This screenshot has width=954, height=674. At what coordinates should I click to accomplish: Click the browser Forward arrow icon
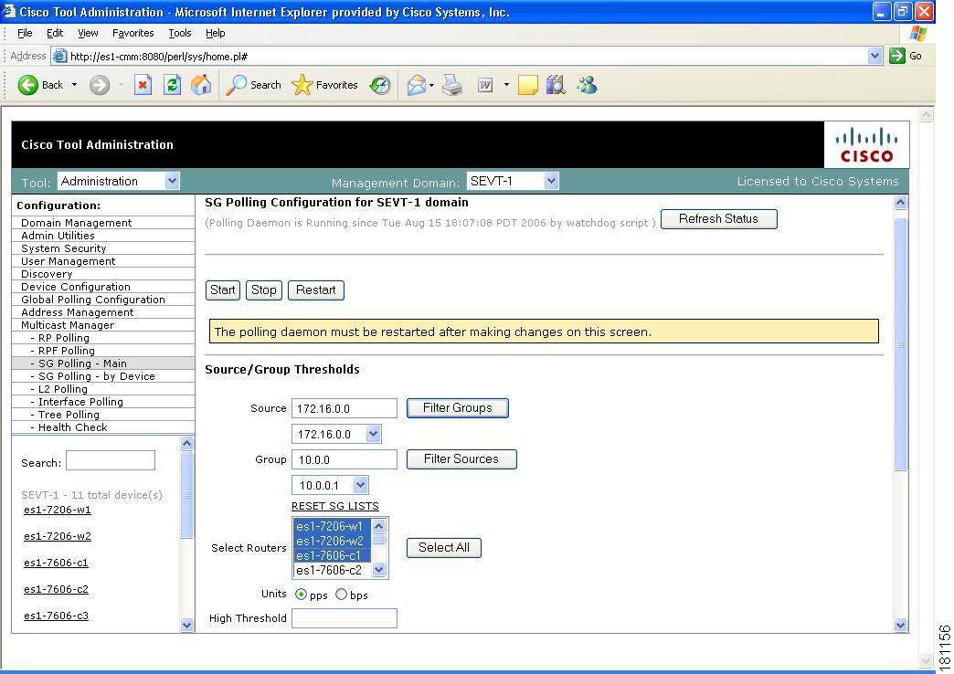(100, 85)
